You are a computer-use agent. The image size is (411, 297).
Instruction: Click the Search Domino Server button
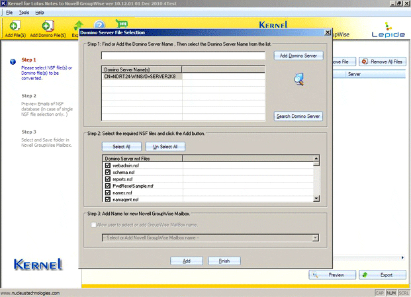(x=298, y=116)
